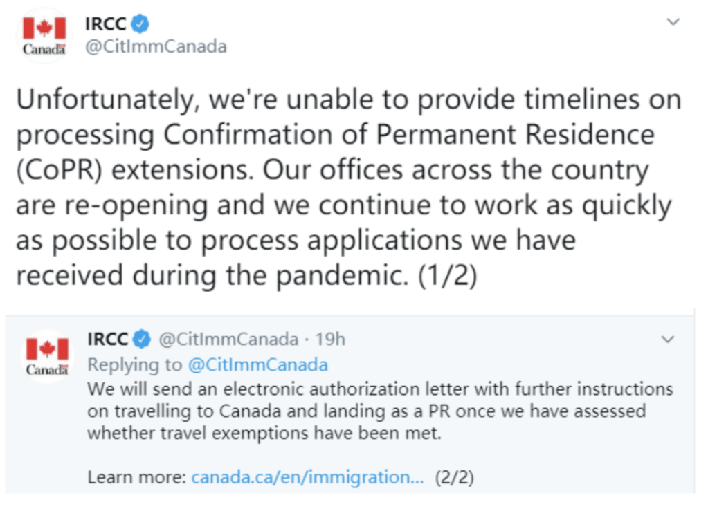Select the @CitImmCanada handle beside the 19h timestamp
The width and height of the screenshot is (708, 511).
tap(229, 340)
